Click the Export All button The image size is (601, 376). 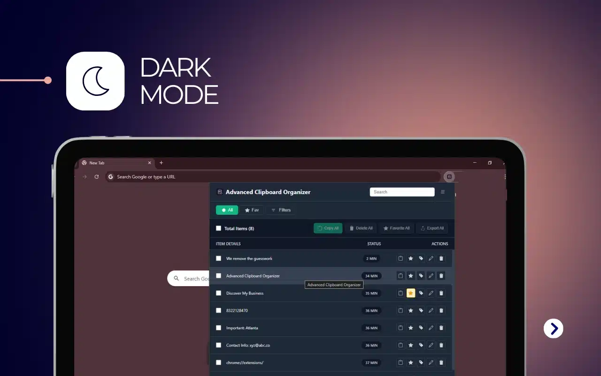(x=432, y=228)
